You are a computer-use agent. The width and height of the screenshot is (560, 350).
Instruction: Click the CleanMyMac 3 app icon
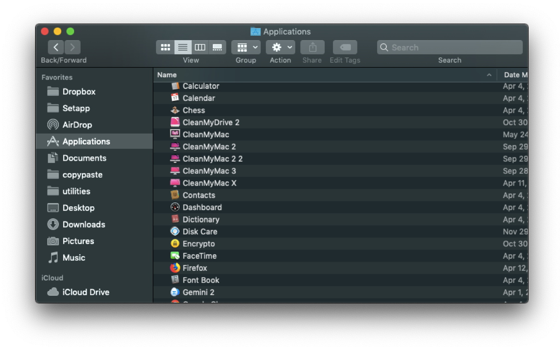coord(175,171)
